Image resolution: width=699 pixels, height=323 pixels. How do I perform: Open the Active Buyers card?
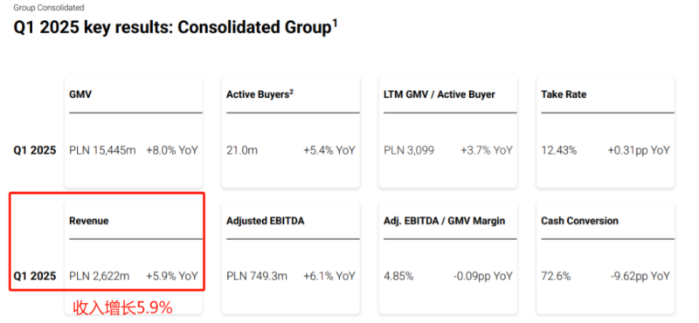coord(291,132)
